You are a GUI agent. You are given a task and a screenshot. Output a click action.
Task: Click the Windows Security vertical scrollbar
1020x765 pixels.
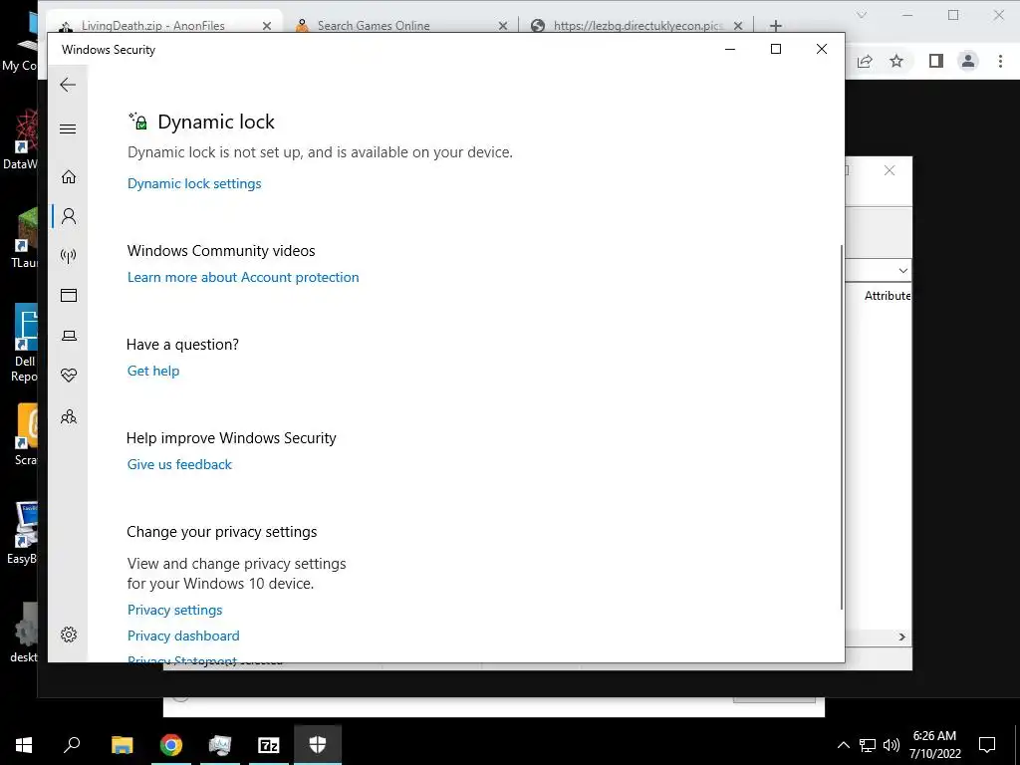pyautogui.click(x=842, y=426)
